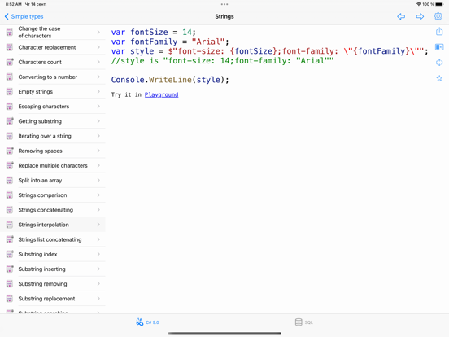Go back to Simple types

[24, 16]
